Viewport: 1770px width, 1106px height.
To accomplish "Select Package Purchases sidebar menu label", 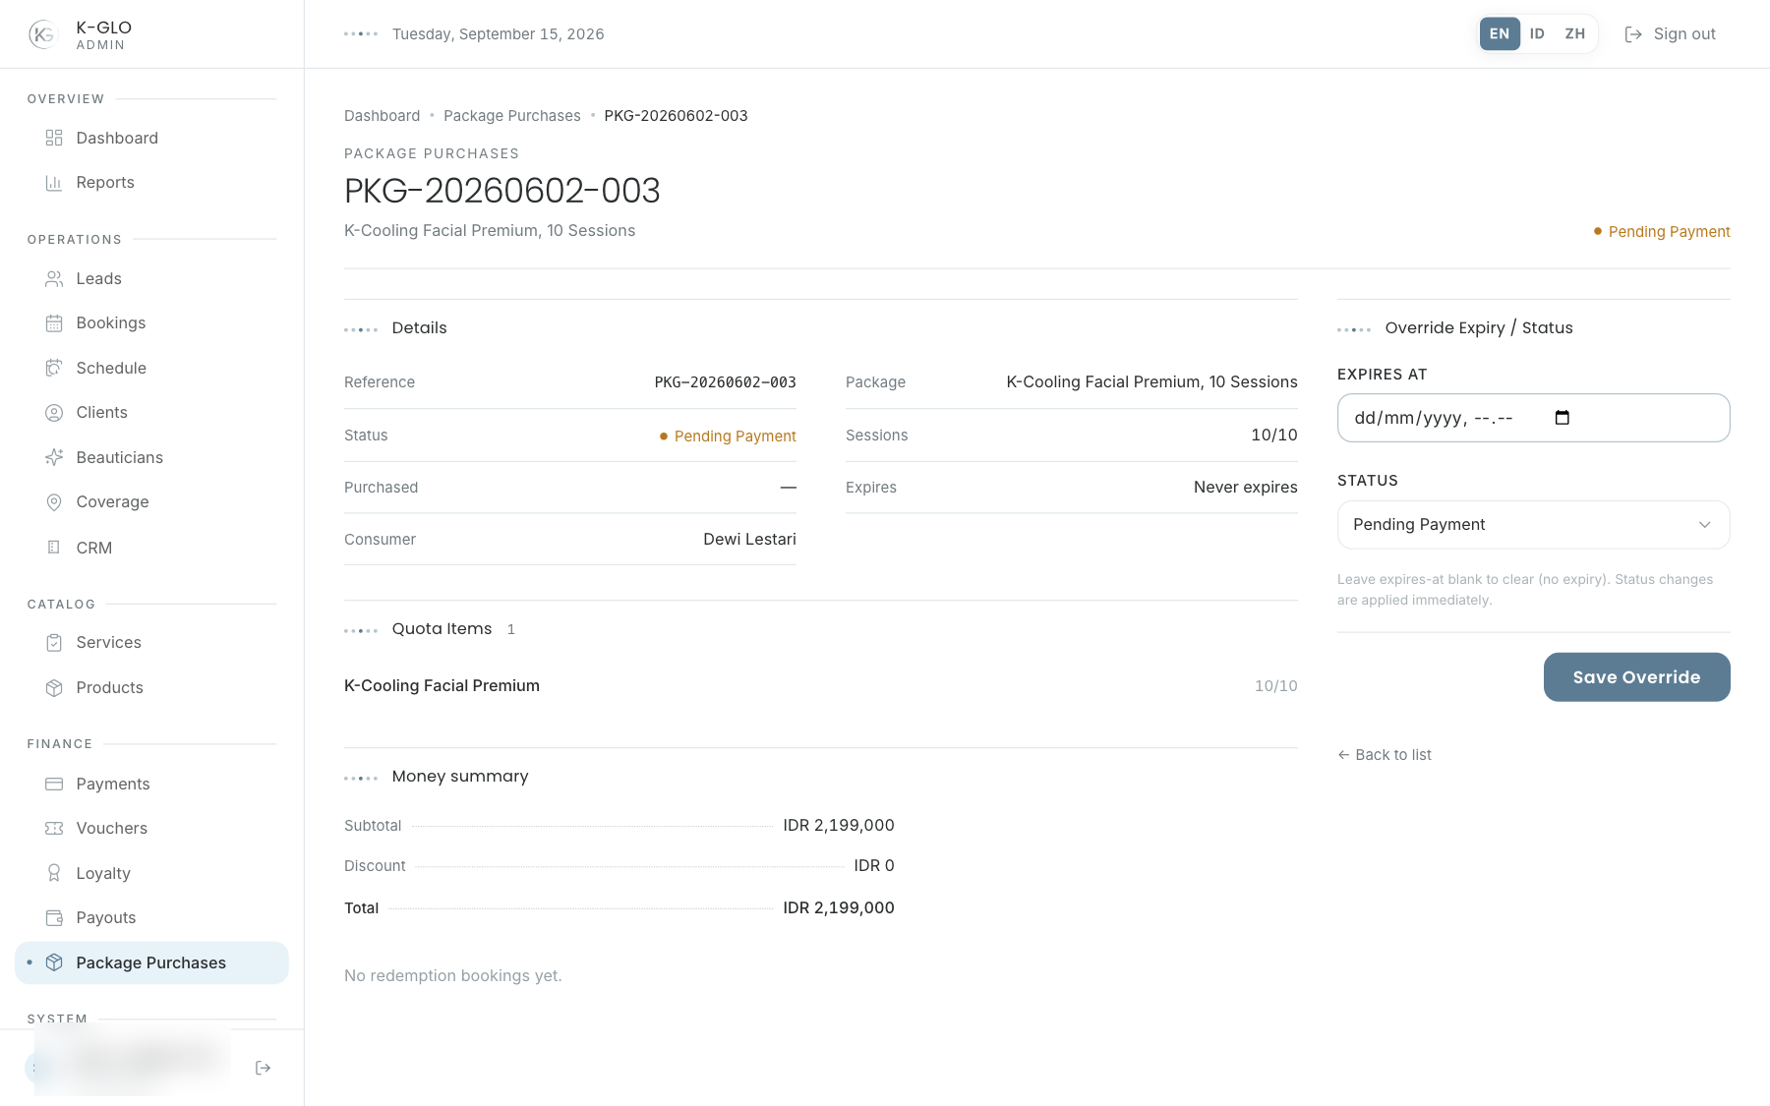I will 151,963.
